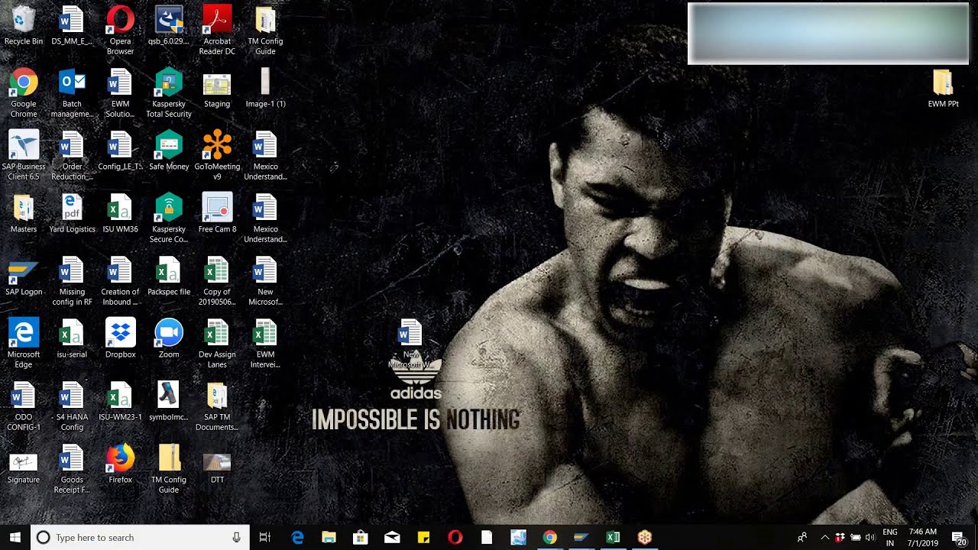This screenshot has width=978, height=550.
Task: Open the Goods Receipt Word document
Action: coord(72,469)
